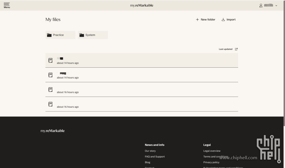Click my.reMarkable logo in footer

click(x=53, y=131)
